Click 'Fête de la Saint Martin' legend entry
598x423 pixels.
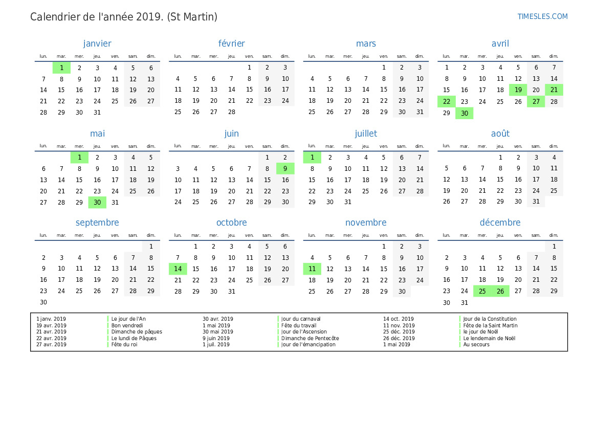[x=491, y=325]
